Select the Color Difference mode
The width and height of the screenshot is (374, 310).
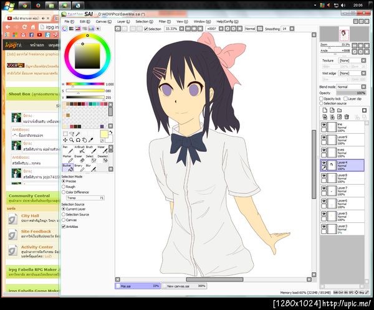64,192
